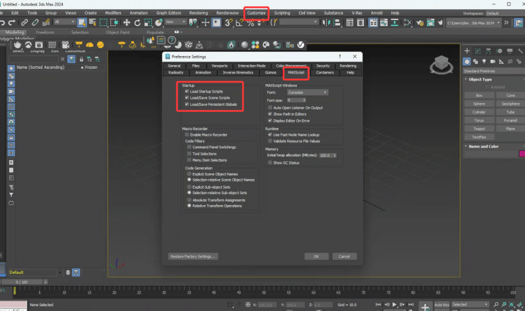Adjust the Font size spinner
Screen dimensions: 525x311
(x=304, y=100)
